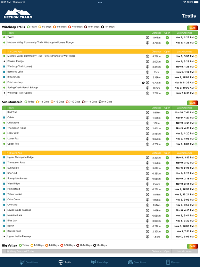The width and height of the screenshot is (200, 267).
Task: Sort Sun Mountain by DATE button
Action: tap(192, 103)
